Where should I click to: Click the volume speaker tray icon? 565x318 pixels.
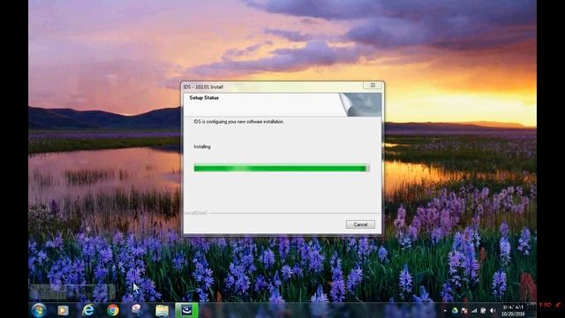(x=493, y=310)
